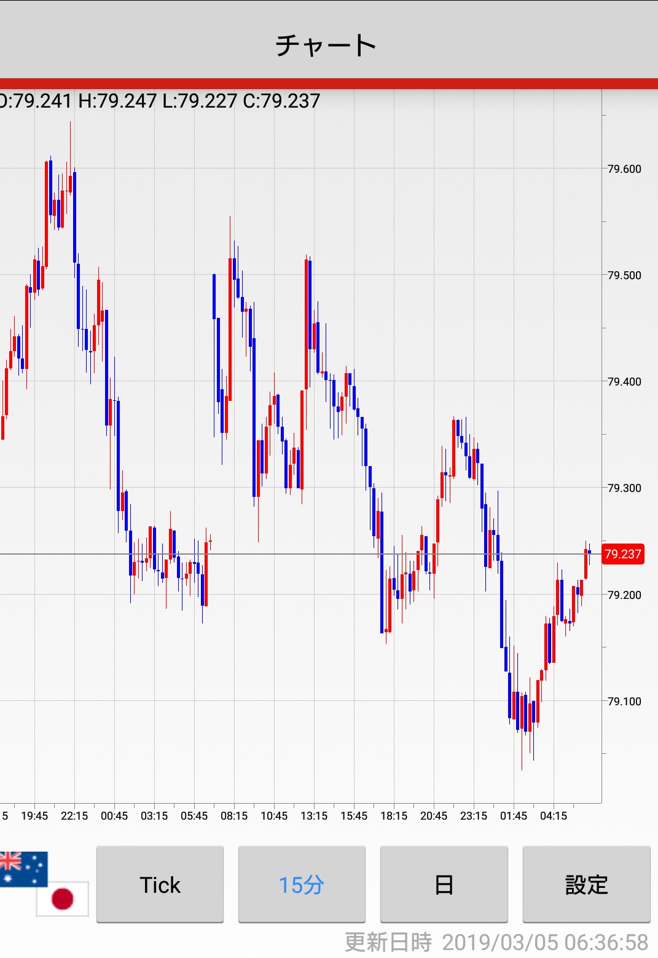Click the 79.400 price axis label

tap(624, 382)
